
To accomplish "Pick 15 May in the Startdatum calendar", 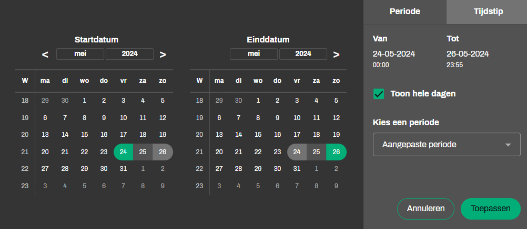I will pos(84,135).
